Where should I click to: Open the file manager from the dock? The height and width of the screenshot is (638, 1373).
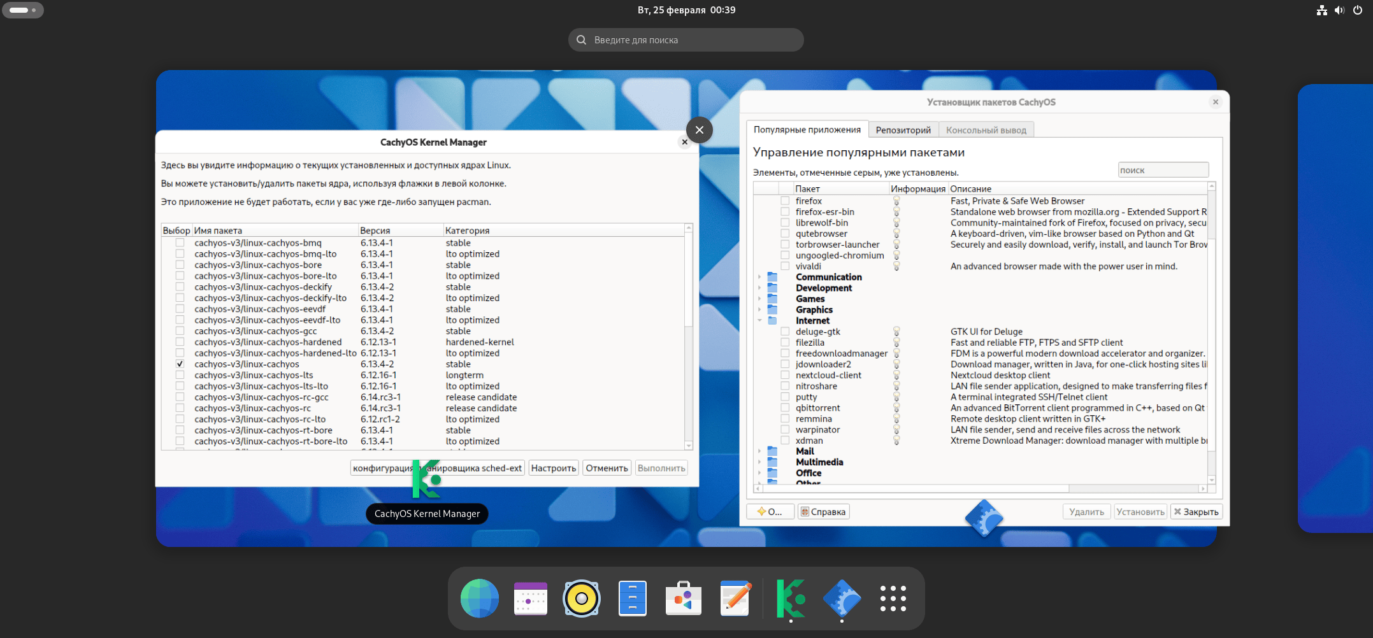click(632, 599)
